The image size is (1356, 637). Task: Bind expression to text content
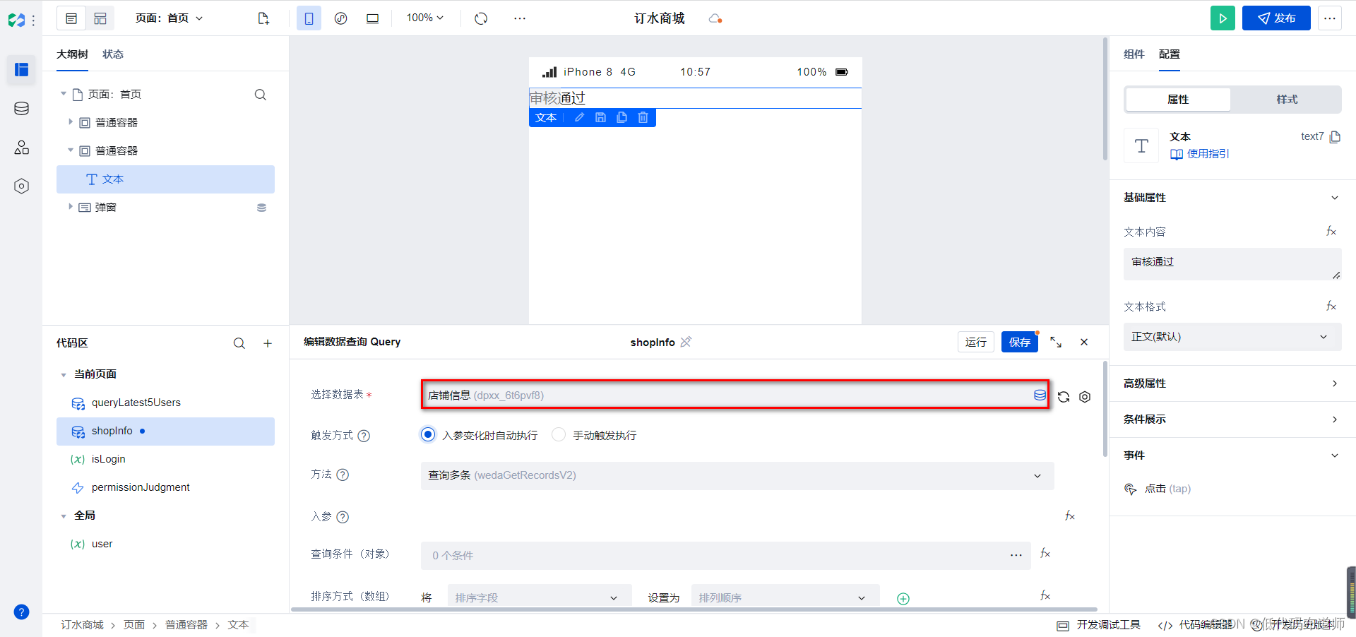pos(1331,231)
